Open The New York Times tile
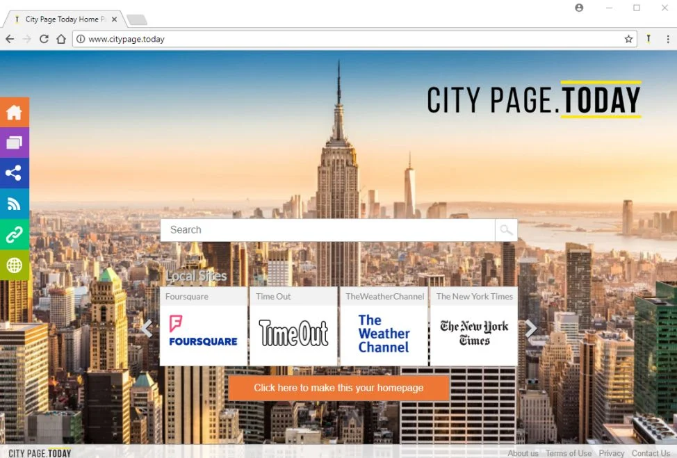This screenshot has width=677, height=458. point(474,327)
